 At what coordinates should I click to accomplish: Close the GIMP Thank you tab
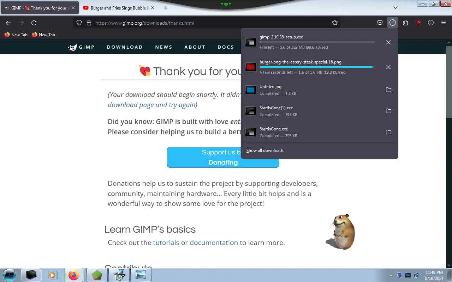73,8
